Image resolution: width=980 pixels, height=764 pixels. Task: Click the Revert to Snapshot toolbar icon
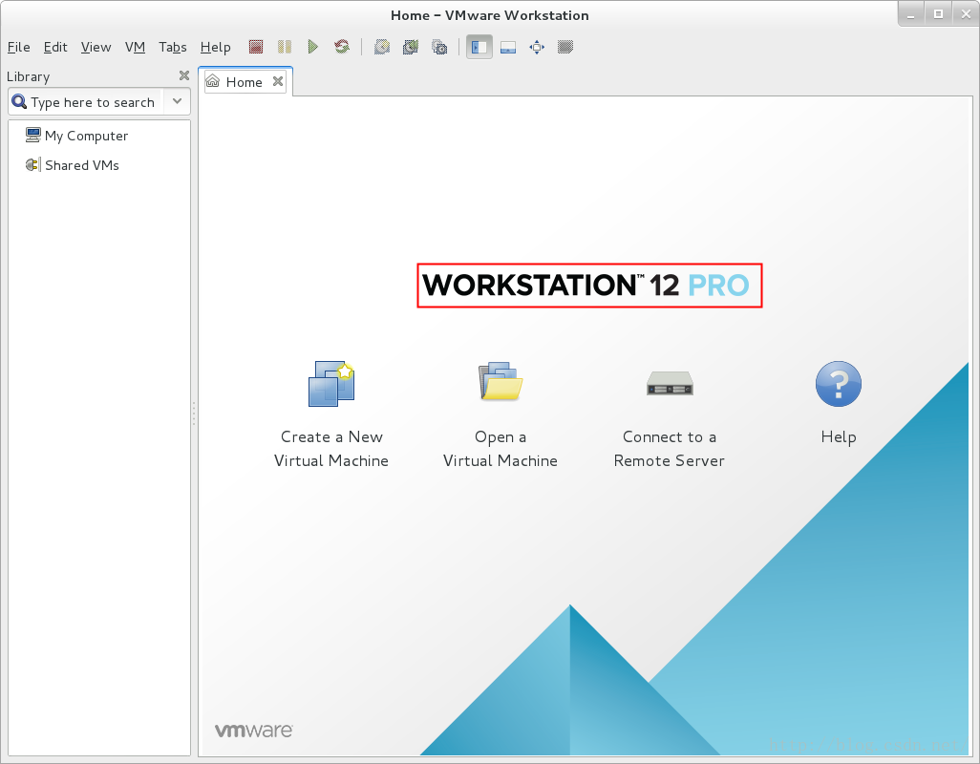point(411,47)
